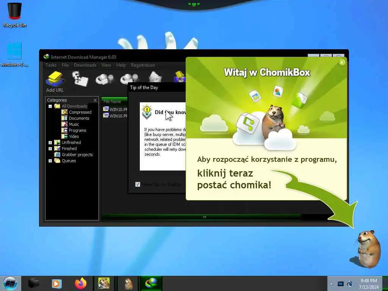
Task: Switch to Internet Download Manager taskbar button
Action: tap(151, 283)
